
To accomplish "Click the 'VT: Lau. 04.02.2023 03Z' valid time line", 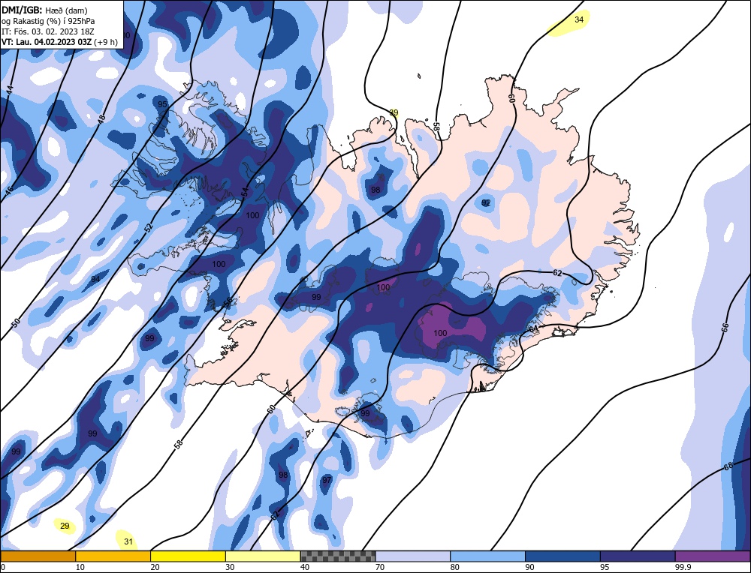I will pos(47,42).
